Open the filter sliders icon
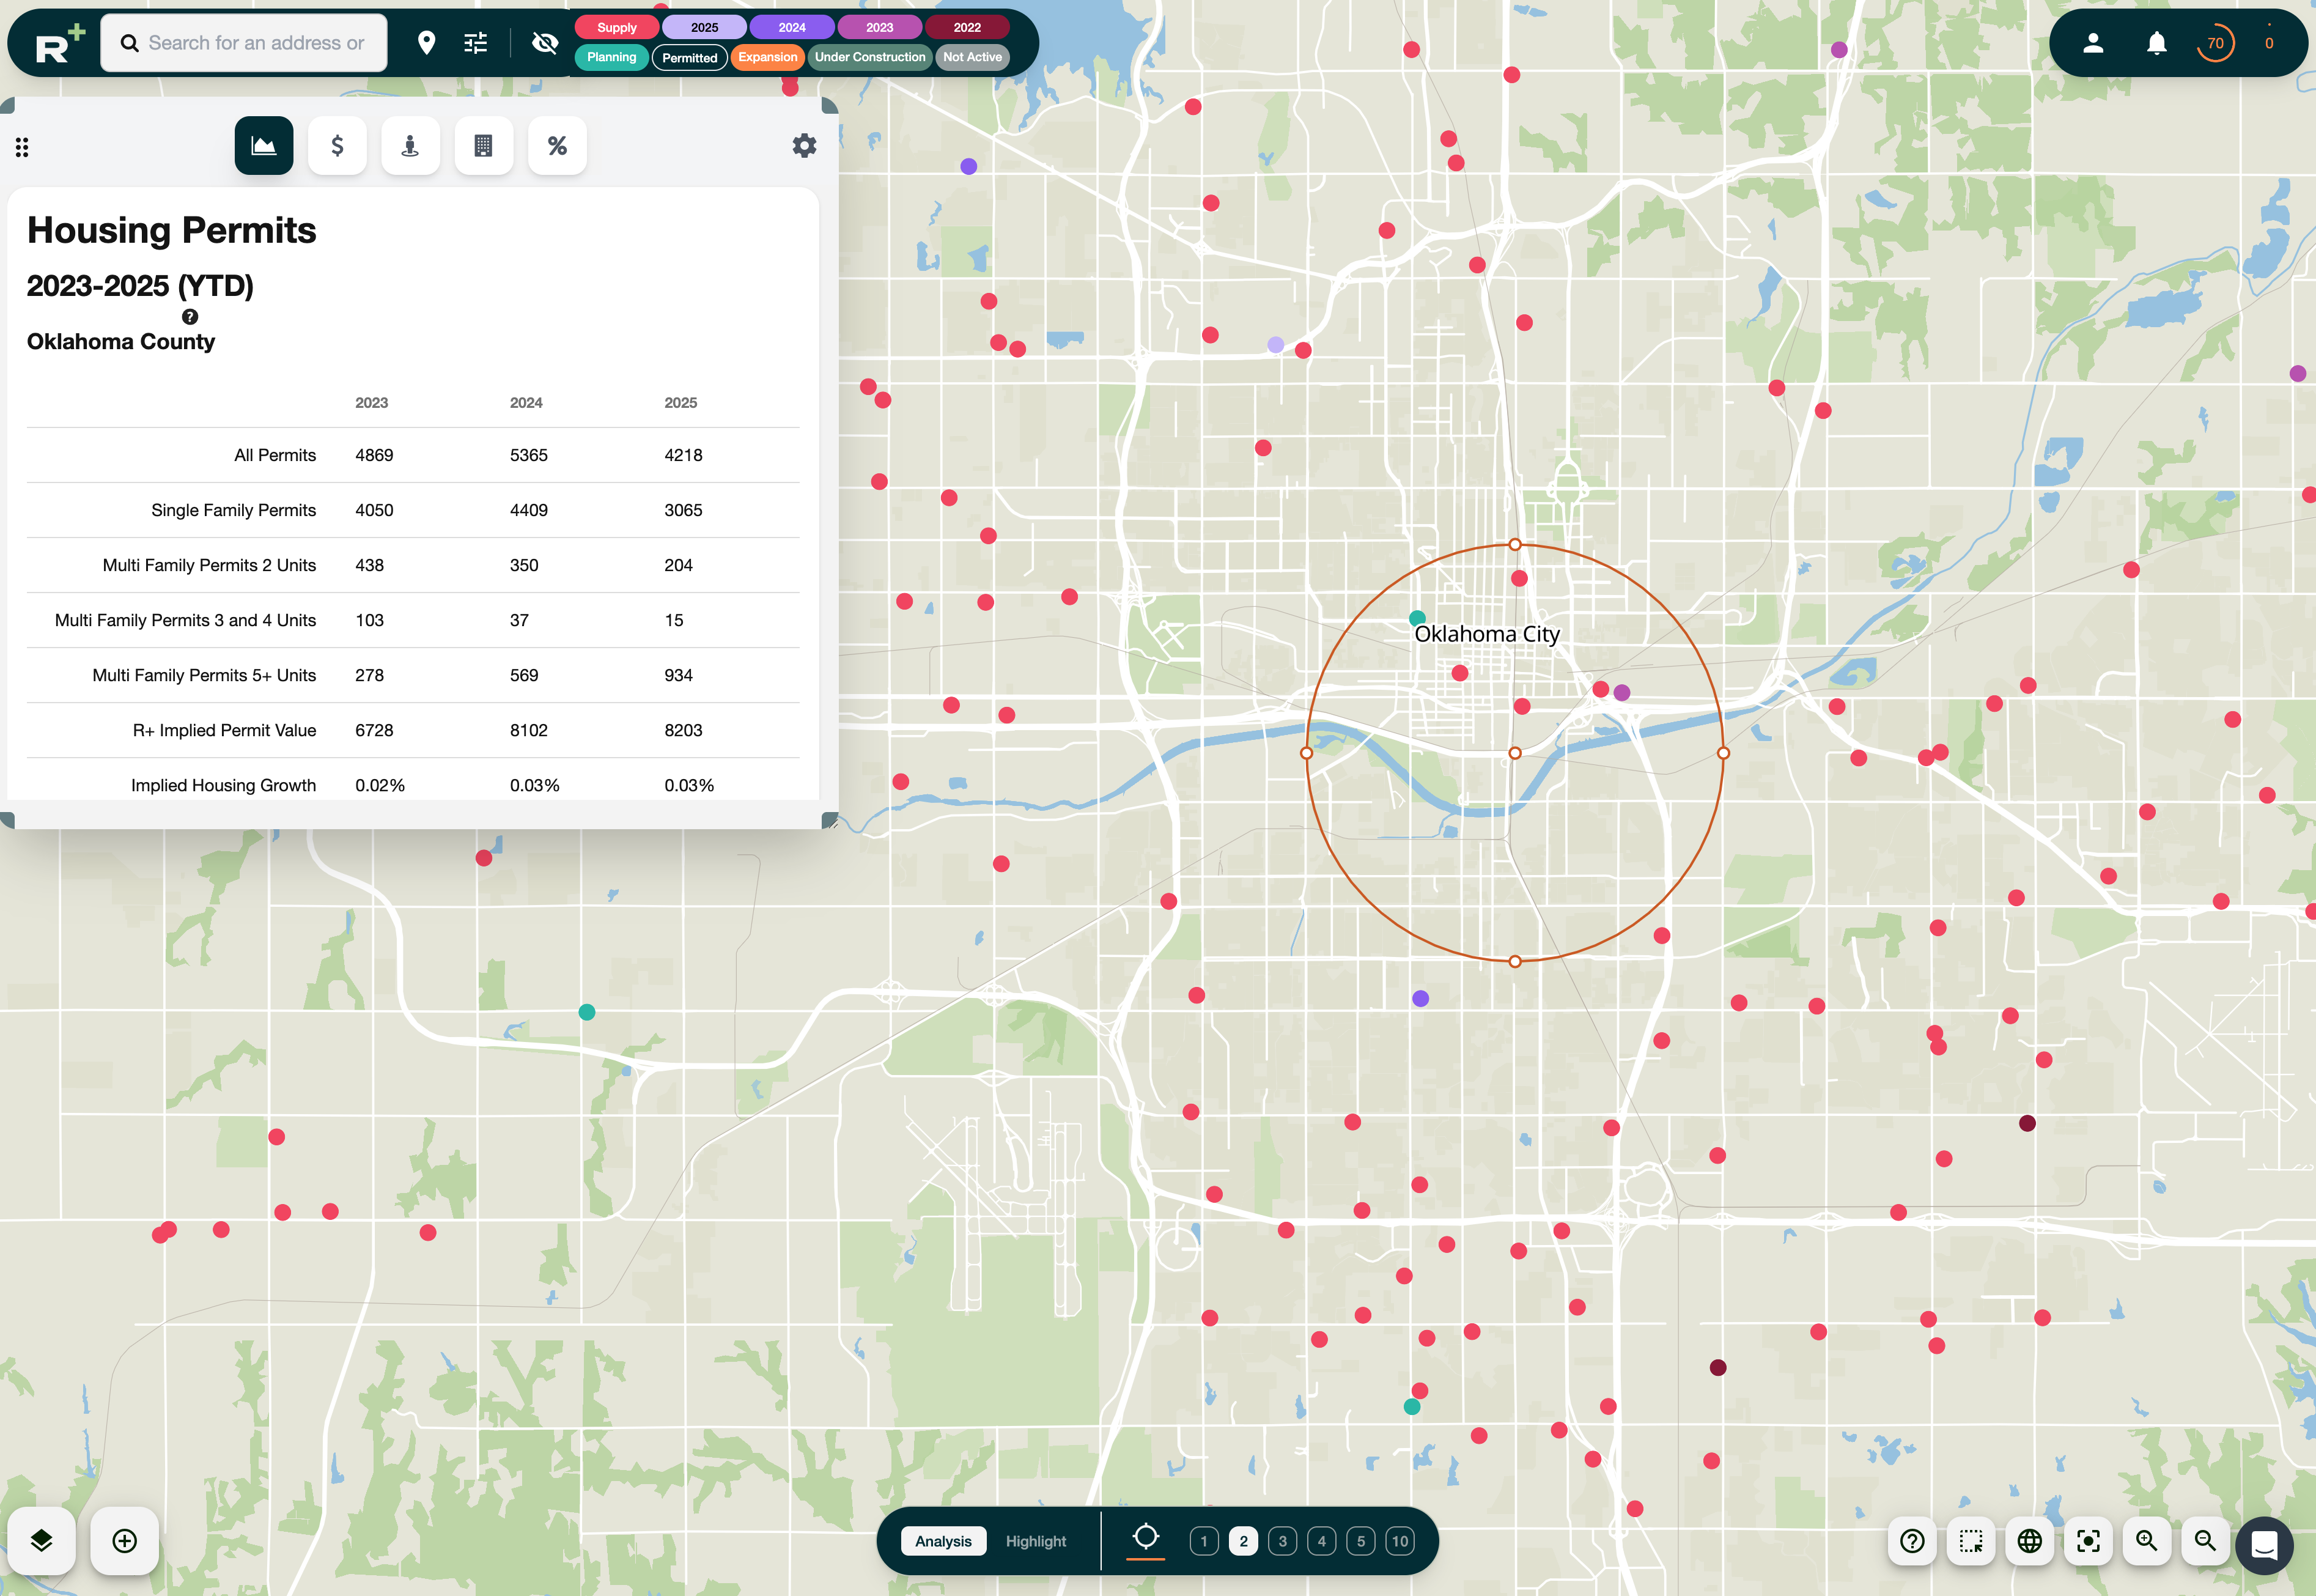 point(476,43)
